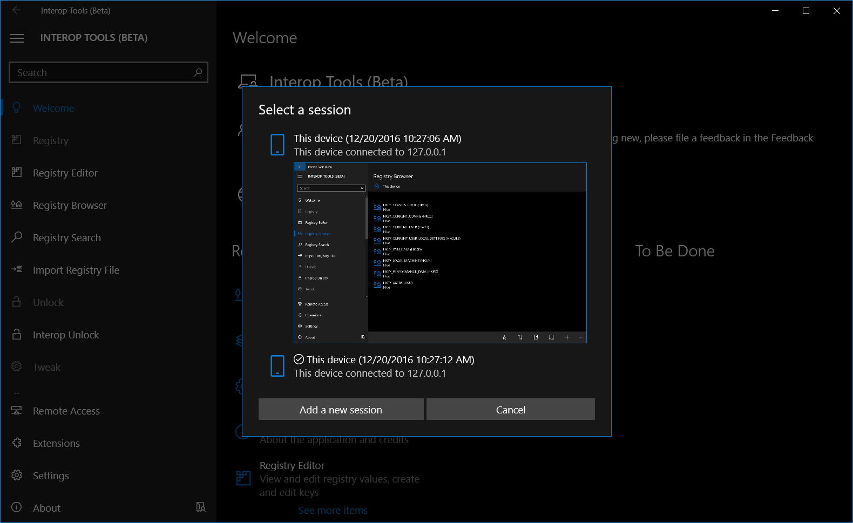853x523 pixels.
Task: Click the Registry Search magnifier icon
Action: 17,237
